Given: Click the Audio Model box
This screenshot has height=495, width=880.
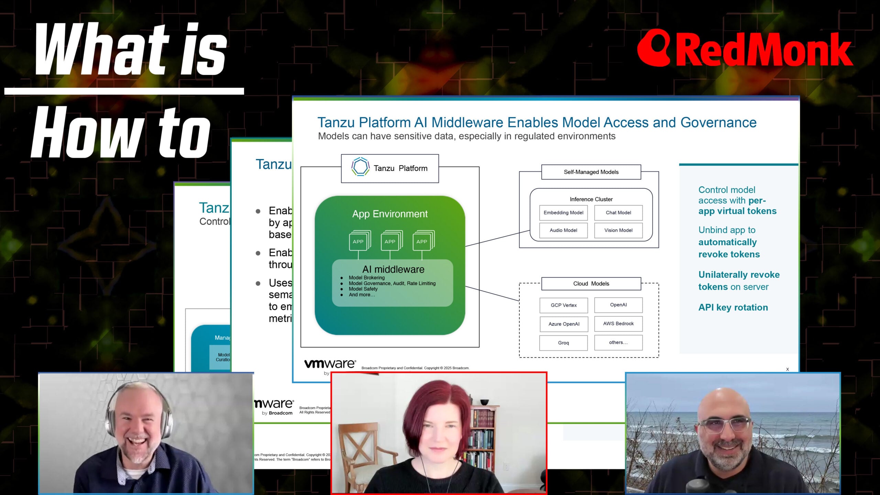Looking at the screenshot, I should (x=563, y=230).
